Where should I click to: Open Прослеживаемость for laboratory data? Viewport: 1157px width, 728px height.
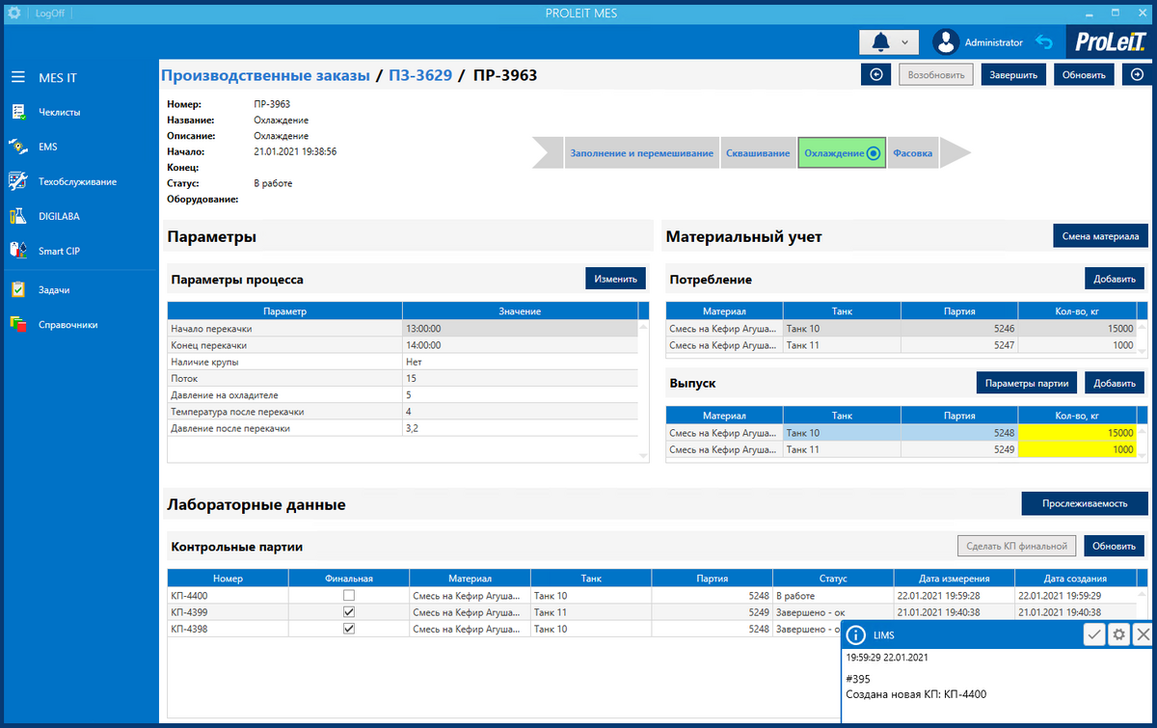(1086, 502)
